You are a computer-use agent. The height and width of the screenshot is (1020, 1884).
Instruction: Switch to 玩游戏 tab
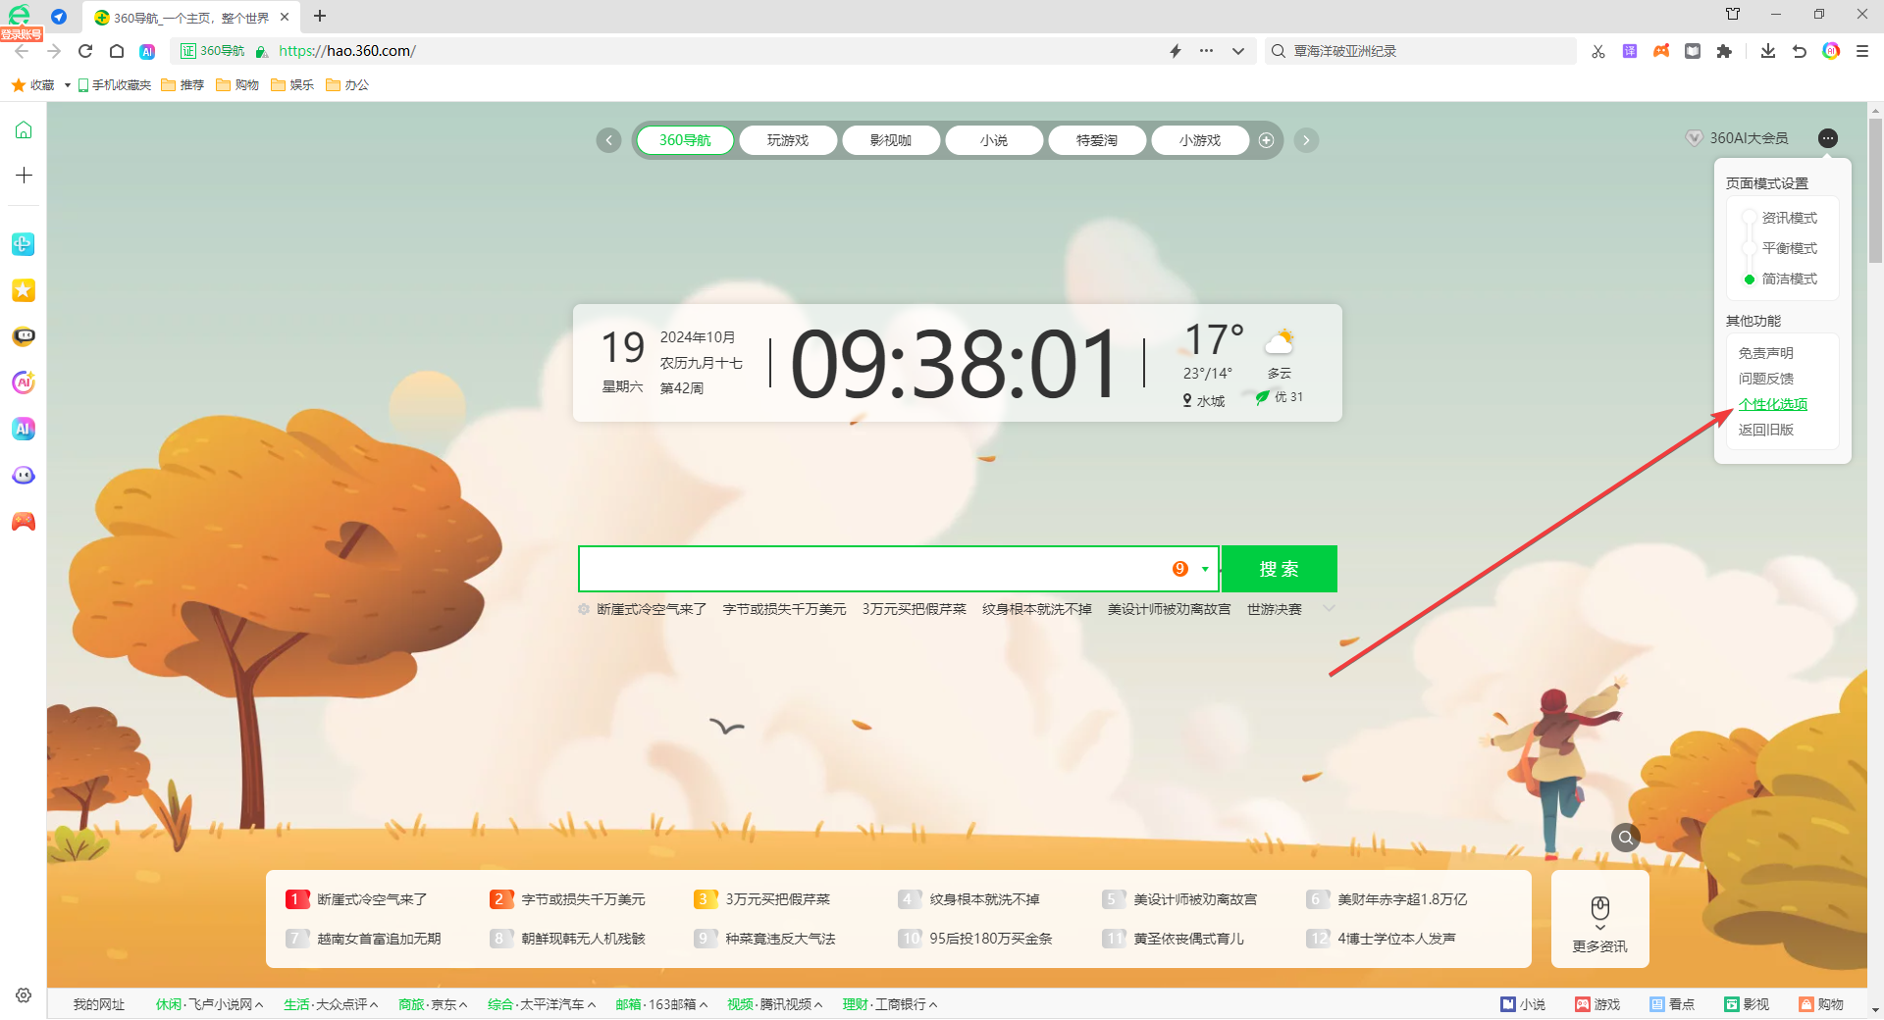click(788, 140)
